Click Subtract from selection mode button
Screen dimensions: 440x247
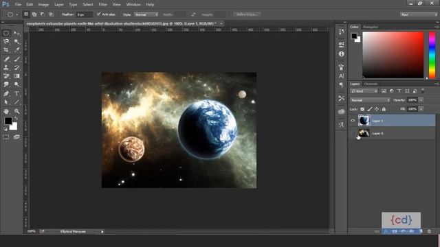43,14
